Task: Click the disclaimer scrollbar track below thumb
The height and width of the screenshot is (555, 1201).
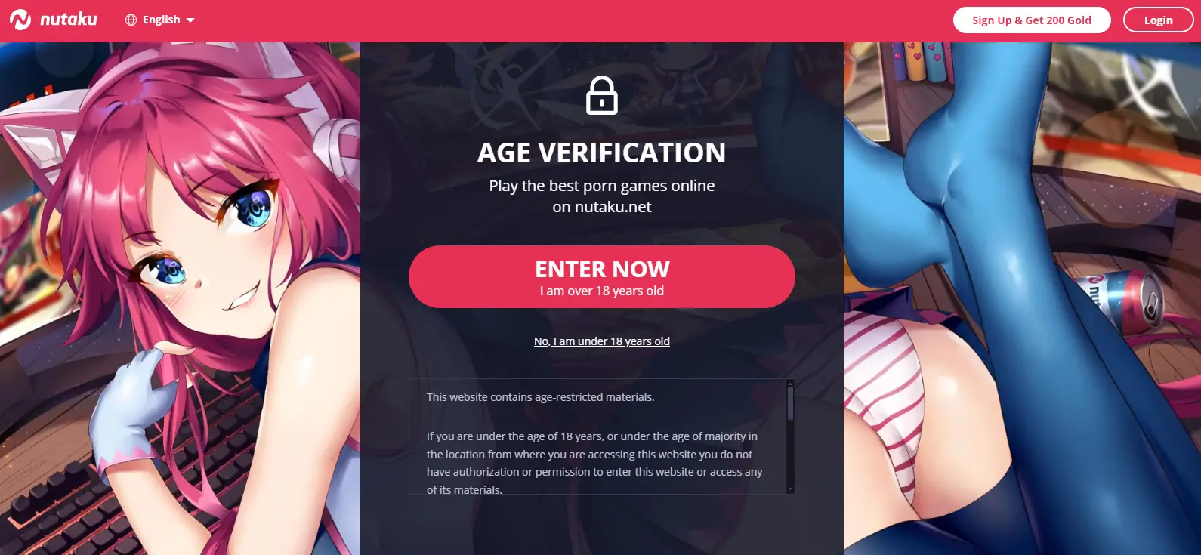Action: [x=790, y=453]
